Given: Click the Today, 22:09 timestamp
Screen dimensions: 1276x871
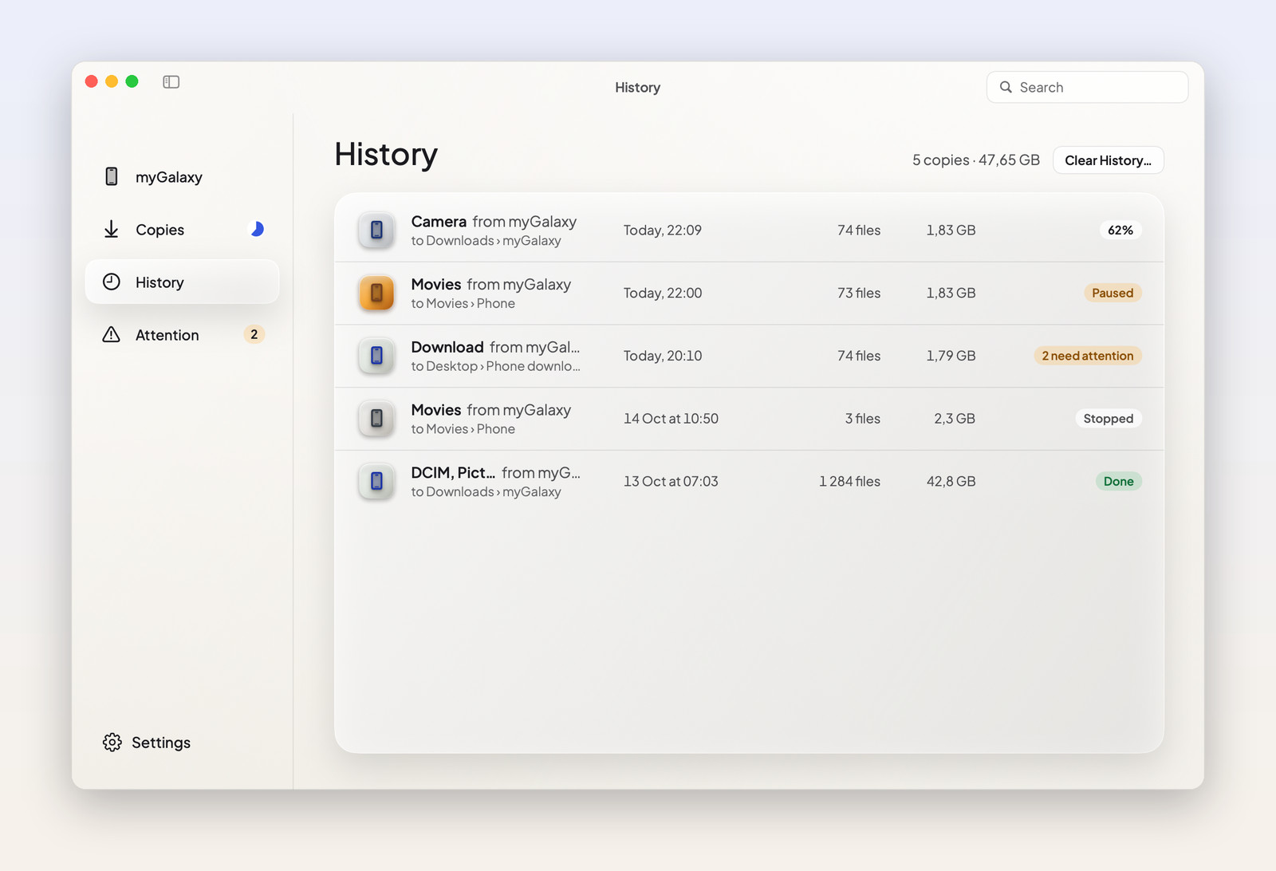Looking at the screenshot, I should pos(662,231).
